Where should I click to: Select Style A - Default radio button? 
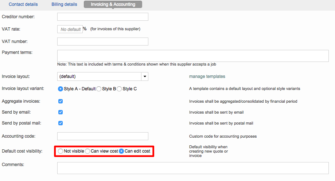pos(61,89)
